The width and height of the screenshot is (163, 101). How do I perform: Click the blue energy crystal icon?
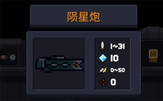pos(103,58)
